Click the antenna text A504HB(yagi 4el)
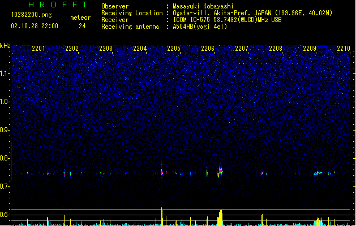 pos(200,27)
